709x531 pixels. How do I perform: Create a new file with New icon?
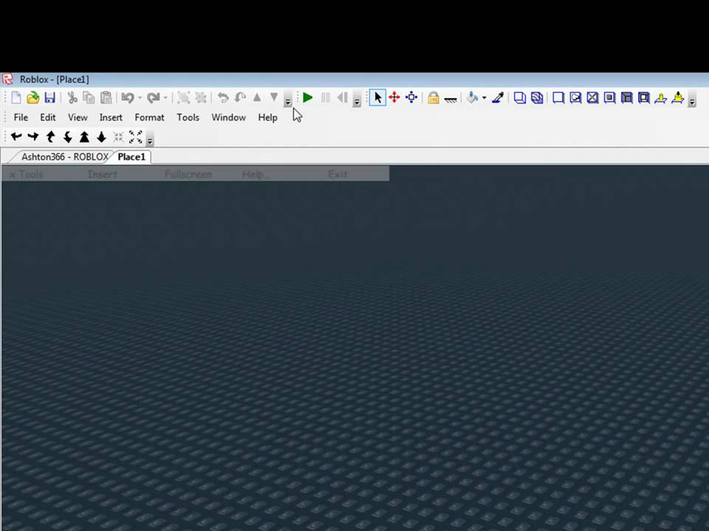point(16,97)
